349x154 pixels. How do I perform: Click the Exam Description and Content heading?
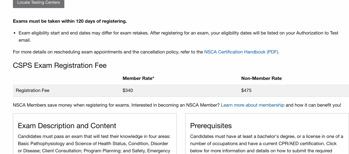(x=67, y=126)
